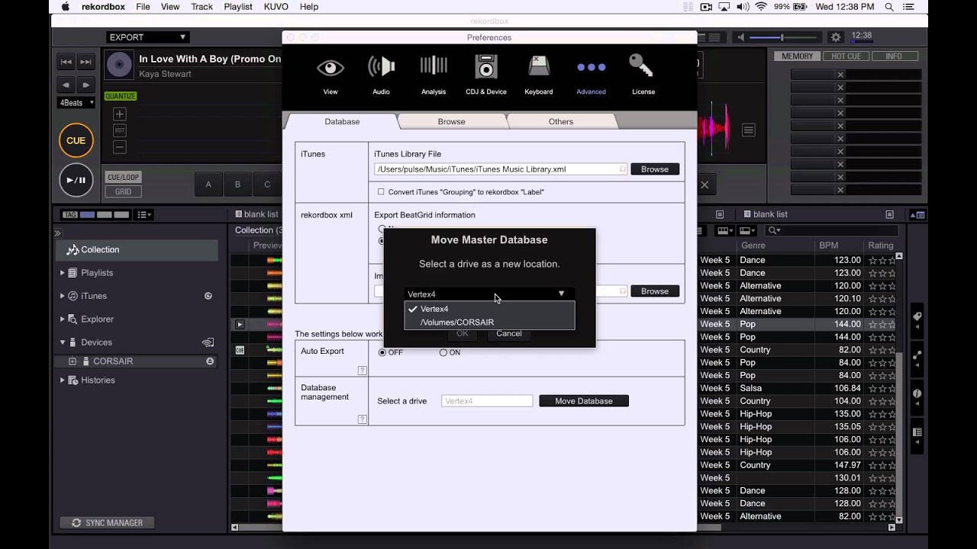Expand CORSAIR device with plus box
The width and height of the screenshot is (977, 549).
coord(73,361)
